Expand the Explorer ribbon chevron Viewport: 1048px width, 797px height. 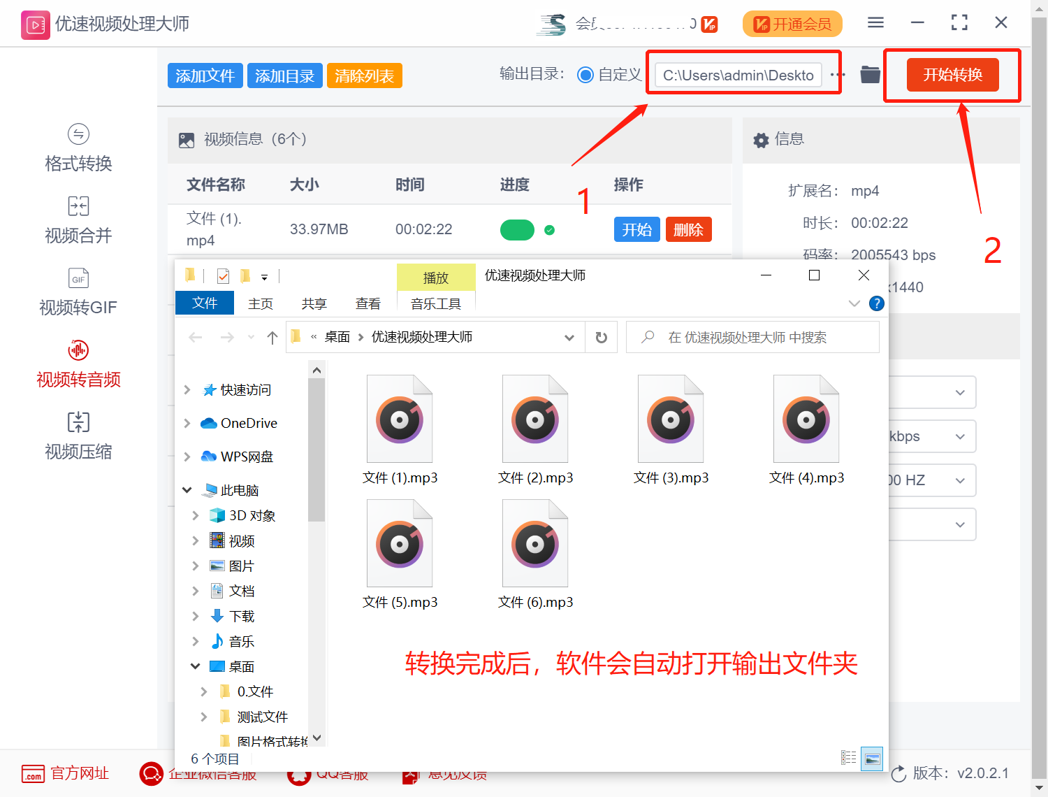click(x=854, y=303)
